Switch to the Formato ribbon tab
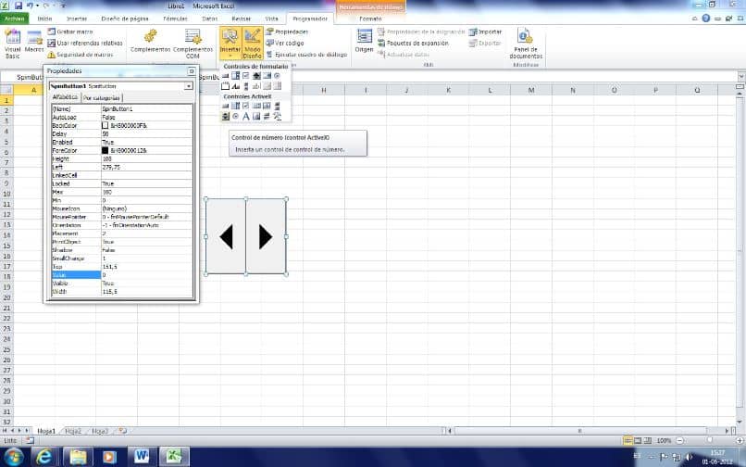This screenshot has width=746, height=467. [370, 19]
